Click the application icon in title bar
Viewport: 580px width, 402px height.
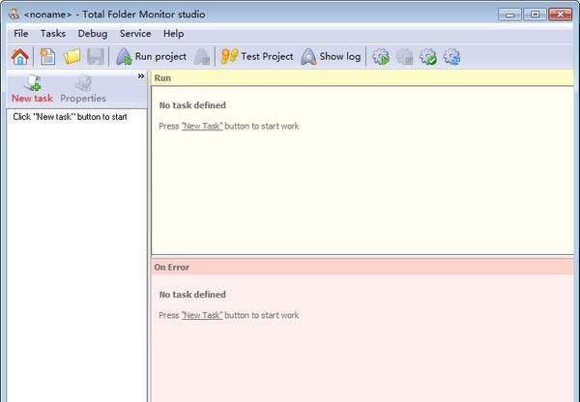[14, 14]
